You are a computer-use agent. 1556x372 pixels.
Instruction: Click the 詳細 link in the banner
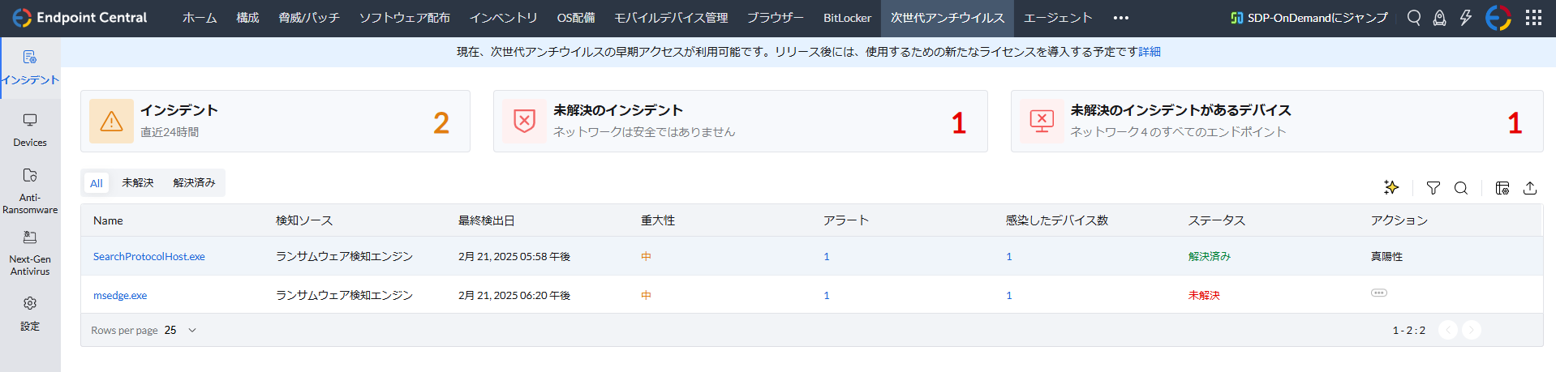point(1150,52)
